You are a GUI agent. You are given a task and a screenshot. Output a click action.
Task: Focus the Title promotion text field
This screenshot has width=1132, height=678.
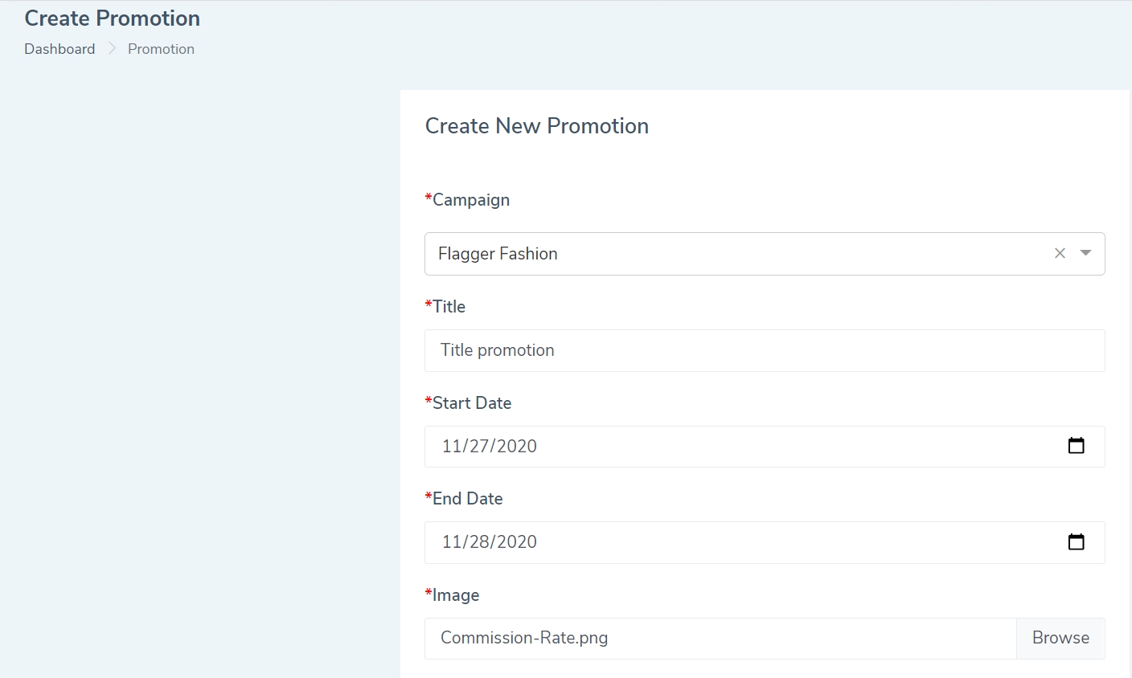764,350
